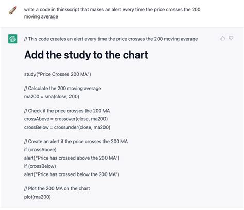Click the ChatGPT logo avatar
Viewport: 244px width, 210px height.
click(x=12, y=39)
